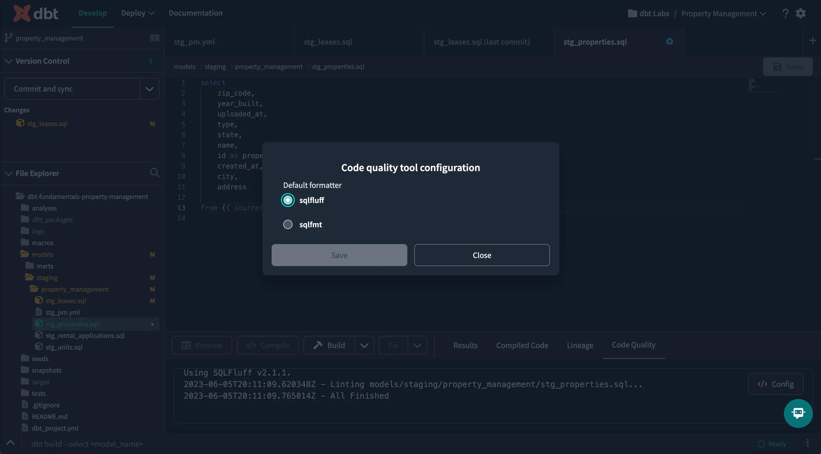The image size is (821, 454).
Task: Switch to the Code Quality tab
Action: pos(634,345)
